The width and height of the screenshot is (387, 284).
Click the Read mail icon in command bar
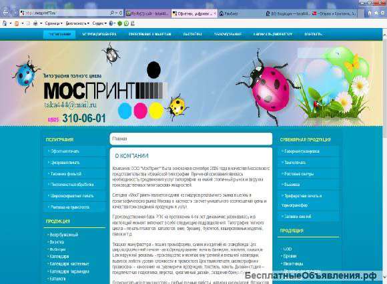tap(28, 24)
